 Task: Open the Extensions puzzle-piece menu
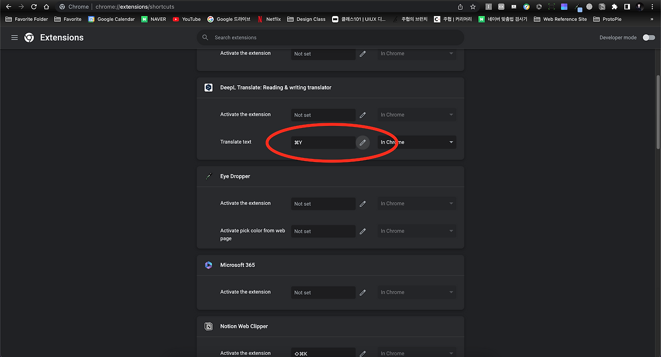tap(615, 7)
